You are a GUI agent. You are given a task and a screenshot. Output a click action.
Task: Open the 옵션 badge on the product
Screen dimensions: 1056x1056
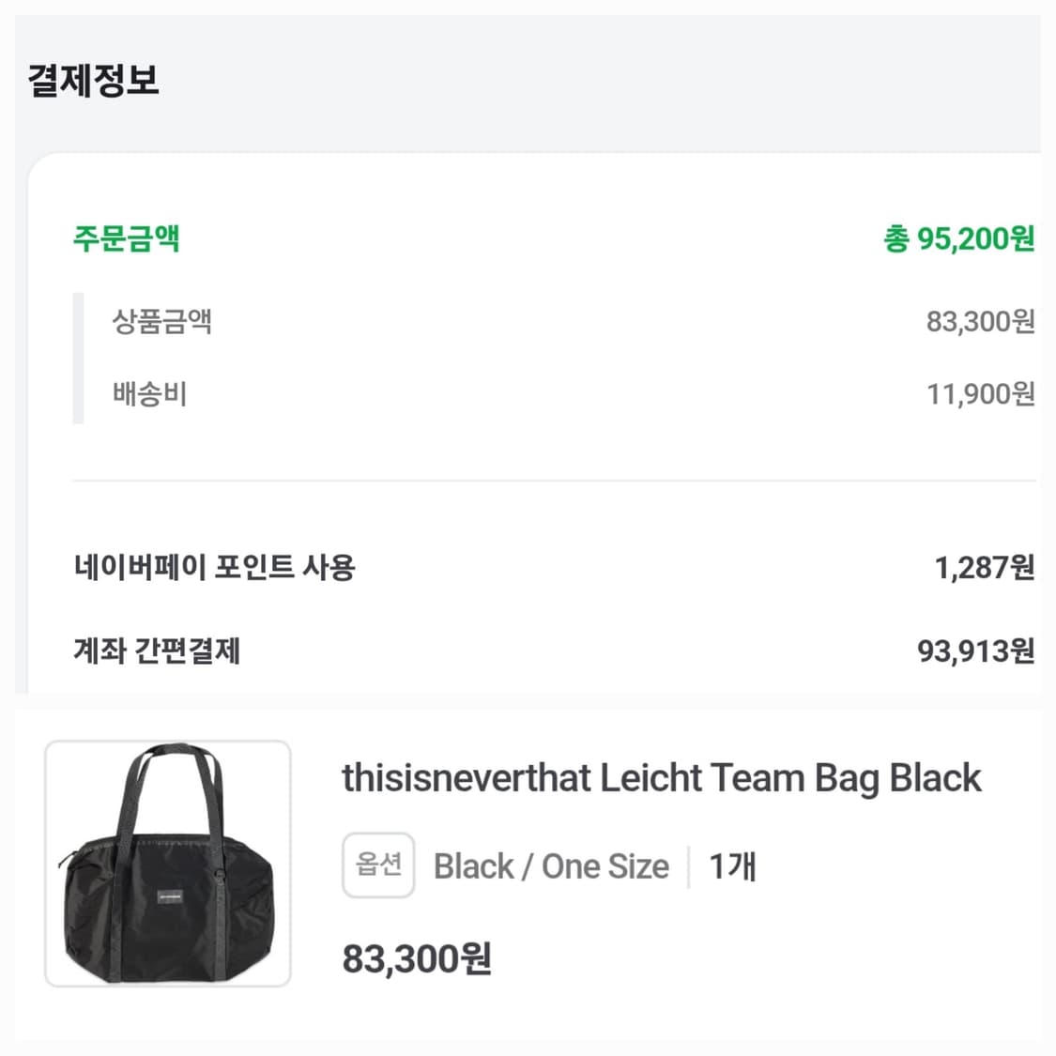[377, 865]
